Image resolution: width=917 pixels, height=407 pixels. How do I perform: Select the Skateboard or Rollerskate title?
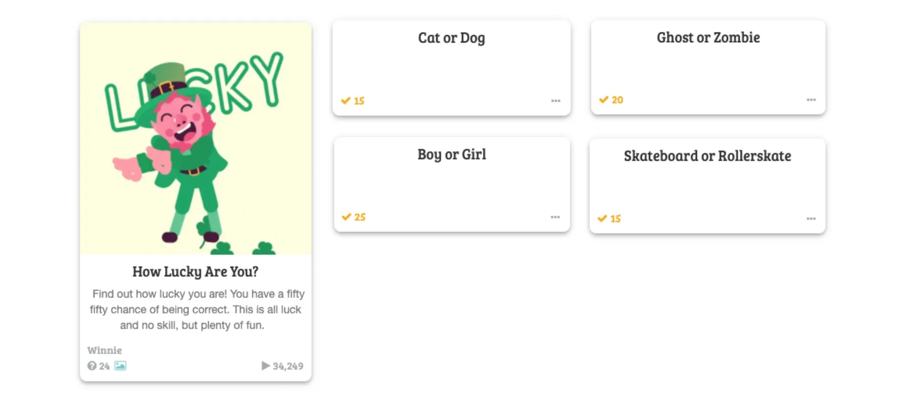pyautogui.click(x=708, y=156)
